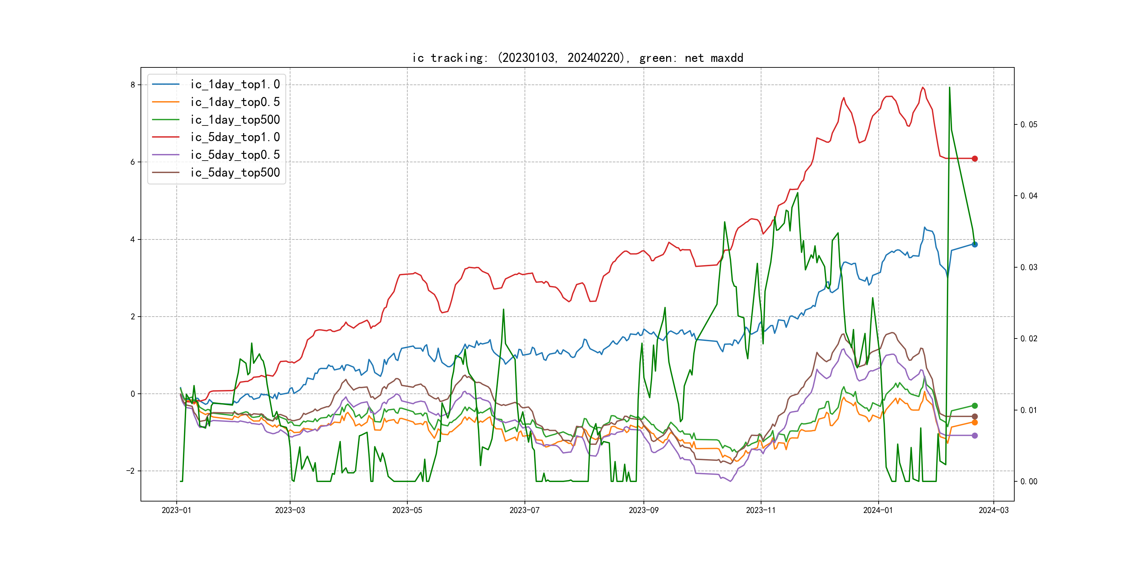Click the orange endpoint dot marker

tap(975, 422)
